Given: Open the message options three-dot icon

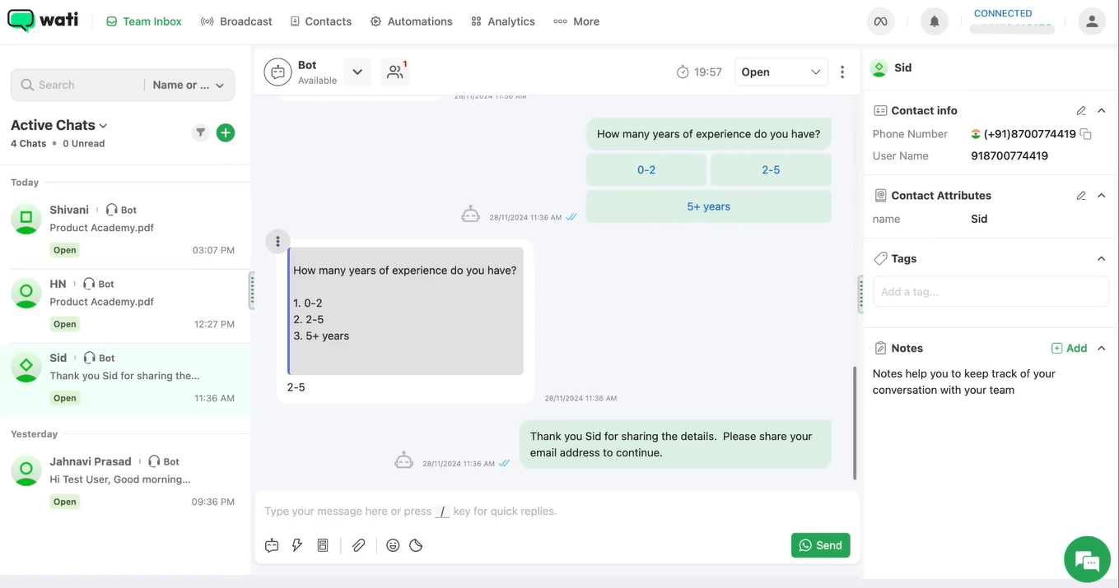Looking at the screenshot, I should coord(277,242).
